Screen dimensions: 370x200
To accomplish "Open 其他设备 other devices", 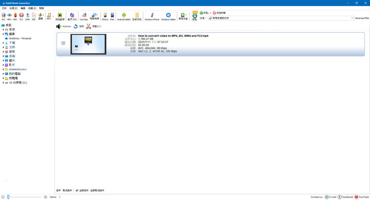I will [x=183, y=16].
